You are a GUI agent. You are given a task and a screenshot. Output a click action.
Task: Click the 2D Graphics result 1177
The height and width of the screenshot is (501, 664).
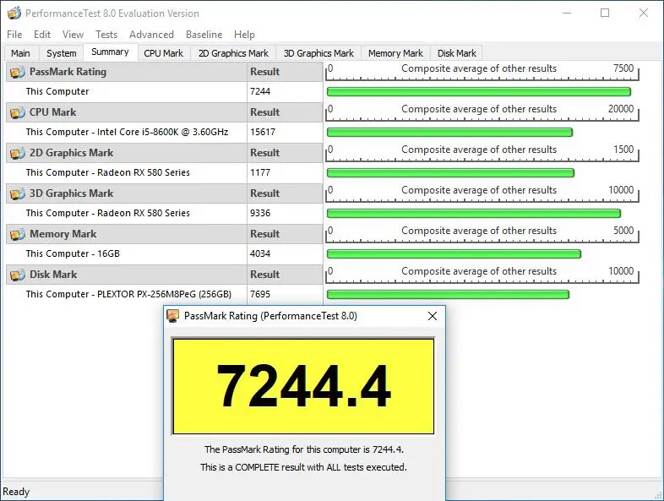coord(260,173)
